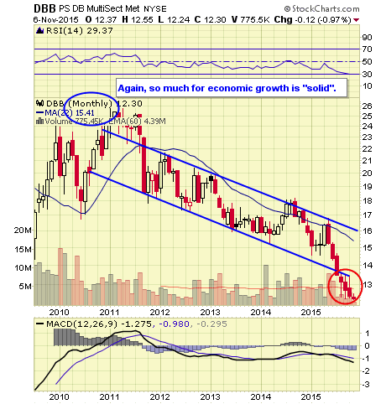Click the blue MACD signal value -0.980
386x404 pixels.
[x=174, y=324]
